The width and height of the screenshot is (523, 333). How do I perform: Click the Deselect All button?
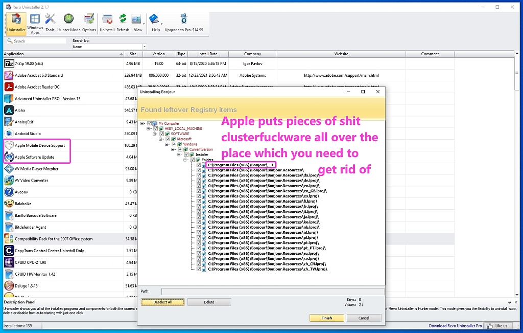[162, 302]
